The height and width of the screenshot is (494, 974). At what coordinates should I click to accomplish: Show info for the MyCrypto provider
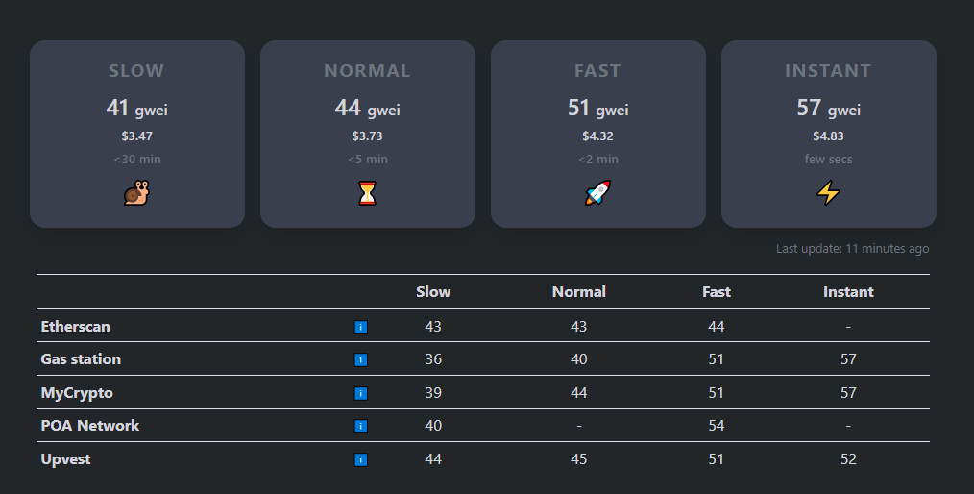pos(361,393)
